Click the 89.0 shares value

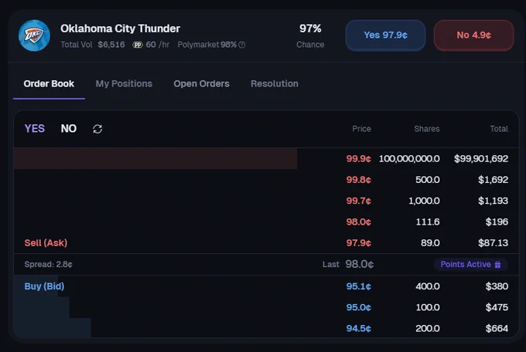coord(430,243)
